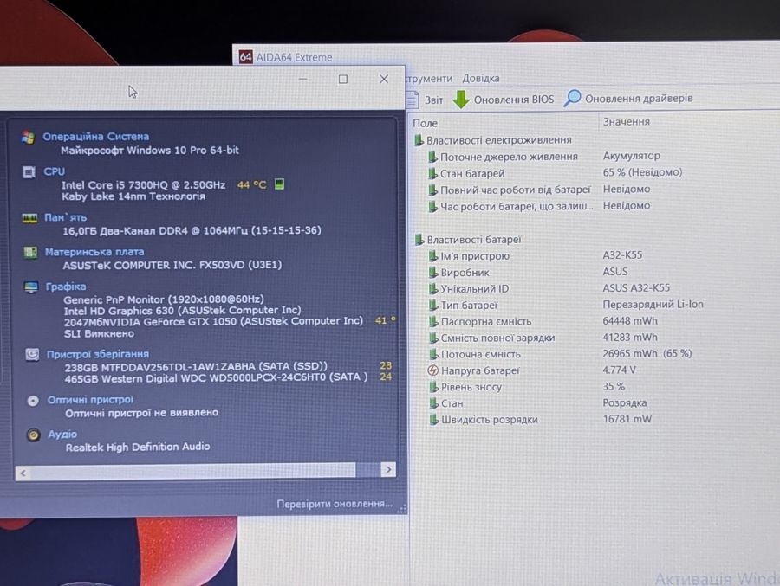
Task: Click the horizontal scrollbar thumb
Action: [192, 471]
